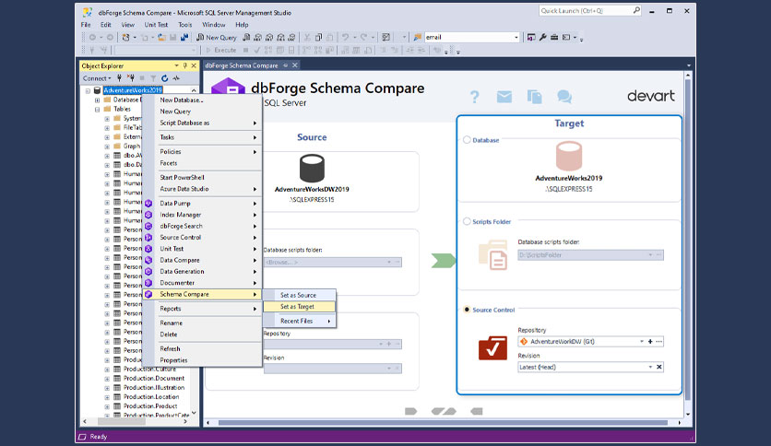Open the email search combo box dropdown
Image resolution: width=771 pixels, height=446 pixels.
(516, 38)
